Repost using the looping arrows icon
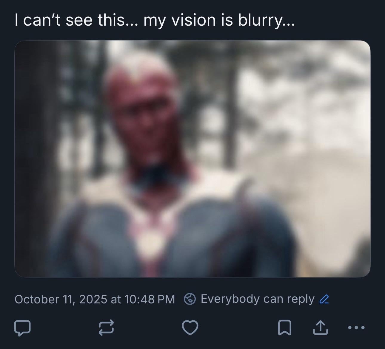 [x=106, y=328]
